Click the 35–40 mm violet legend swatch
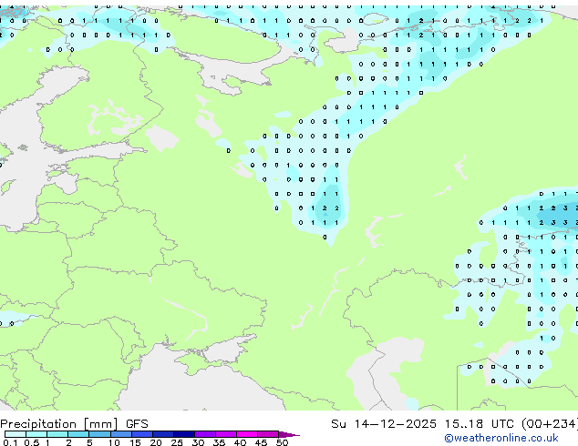Image resolution: width=578 pixels, height=446 pixels. [226, 434]
